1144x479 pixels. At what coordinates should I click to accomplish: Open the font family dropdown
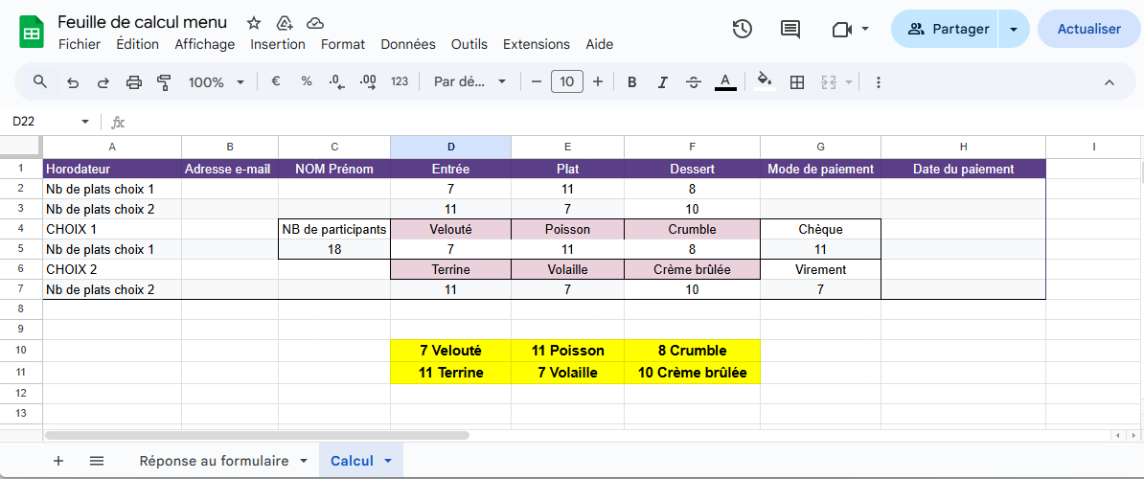coord(469,82)
